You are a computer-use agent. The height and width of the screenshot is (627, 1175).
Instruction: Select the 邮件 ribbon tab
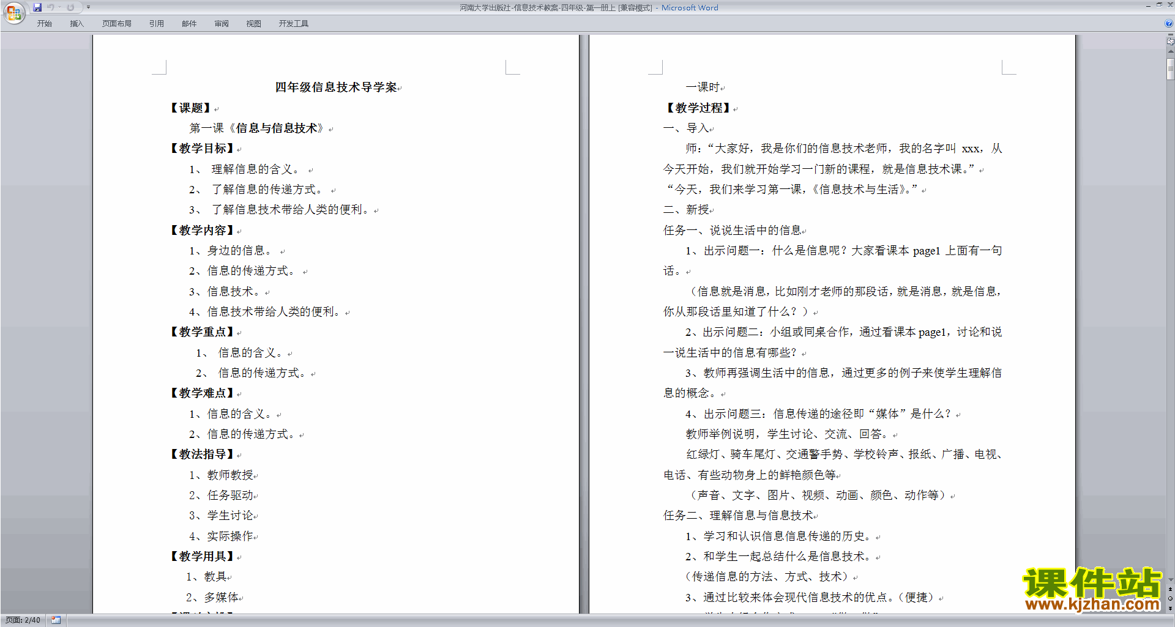click(189, 24)
